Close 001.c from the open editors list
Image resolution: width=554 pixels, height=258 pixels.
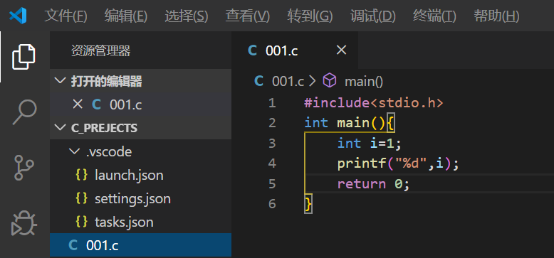pyautogui.click(x=78, y=104)
